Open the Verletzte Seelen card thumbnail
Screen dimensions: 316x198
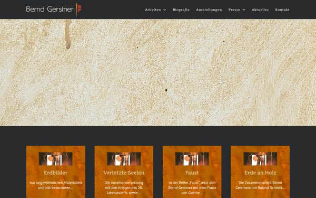coord(124,159)
